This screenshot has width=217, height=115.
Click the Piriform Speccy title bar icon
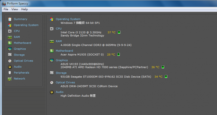tap(4, 4)
